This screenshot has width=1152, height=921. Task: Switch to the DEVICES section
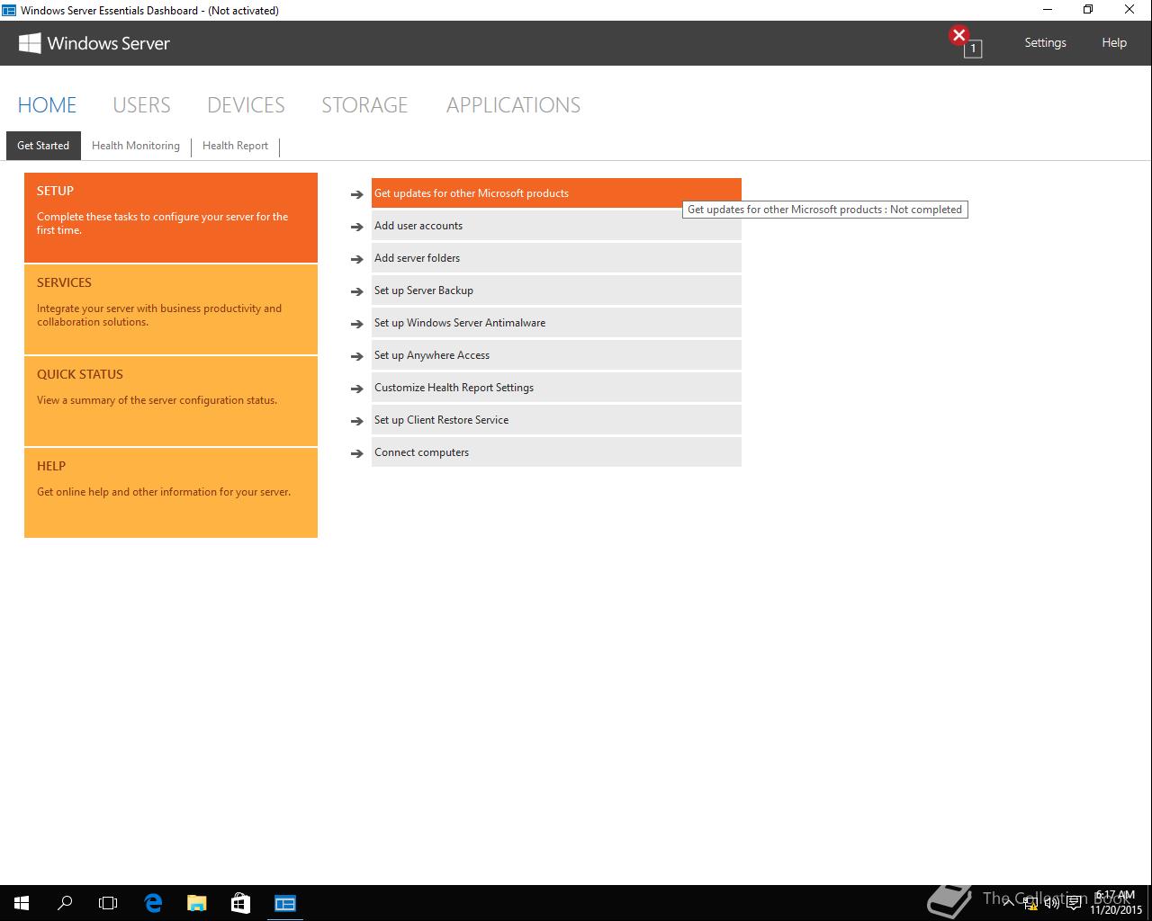[x=246, y=105]
